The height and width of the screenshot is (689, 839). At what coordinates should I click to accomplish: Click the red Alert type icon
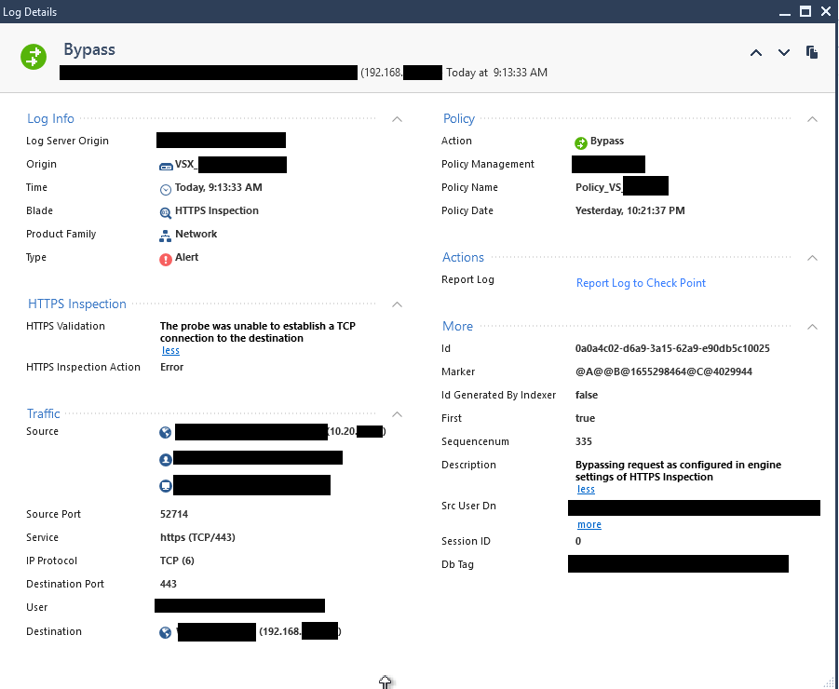coord(165,257)
